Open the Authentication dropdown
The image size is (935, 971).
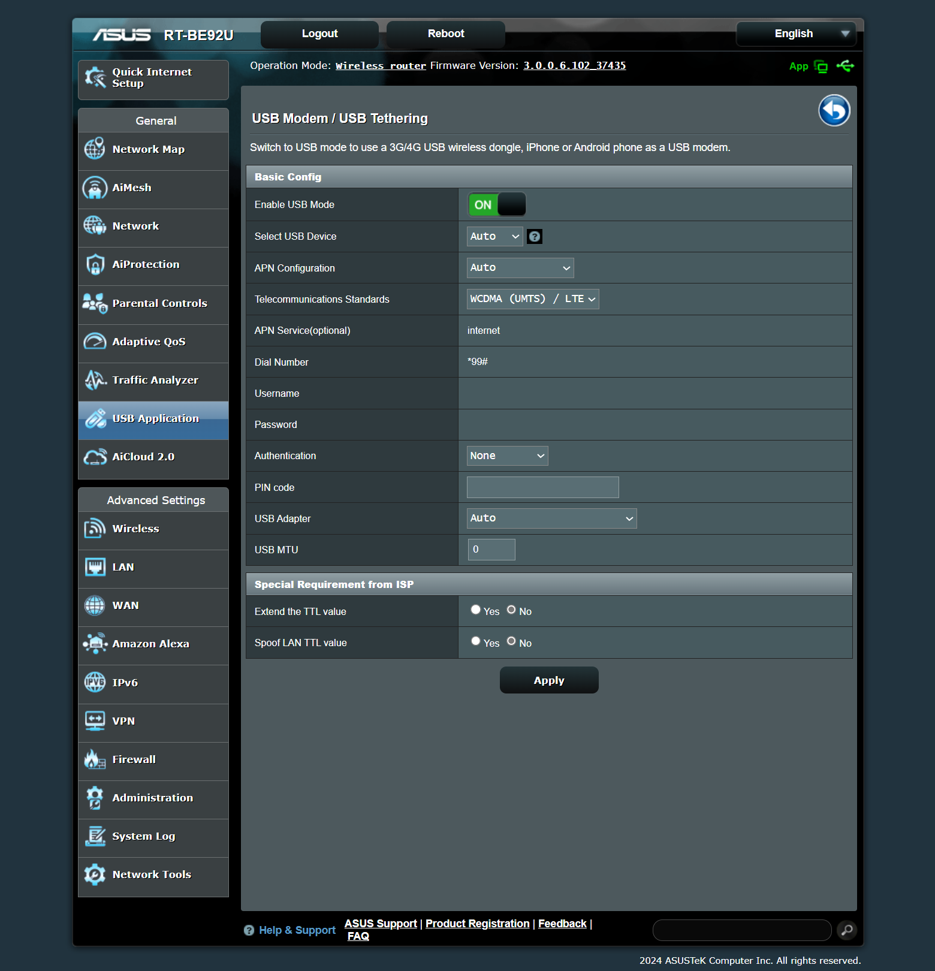[508, 456]
